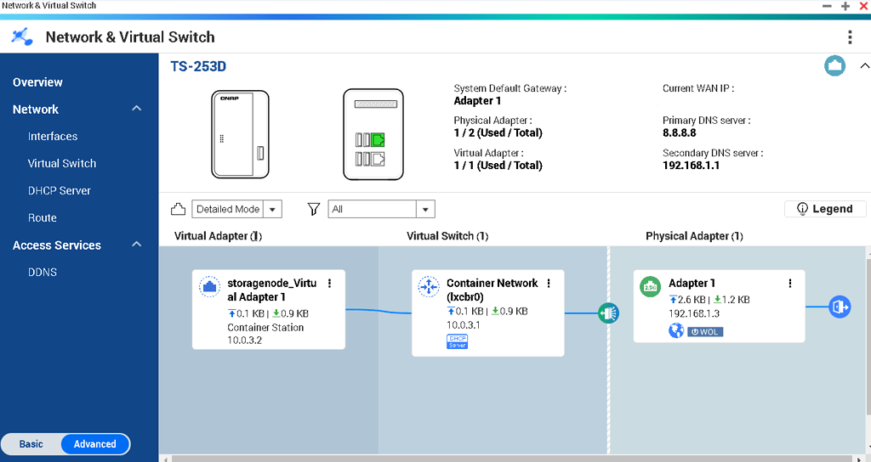The height and width of the screenshot is (462, 871).
Task: Open the Detailed Mode dropdown
Action: point(237,209)
